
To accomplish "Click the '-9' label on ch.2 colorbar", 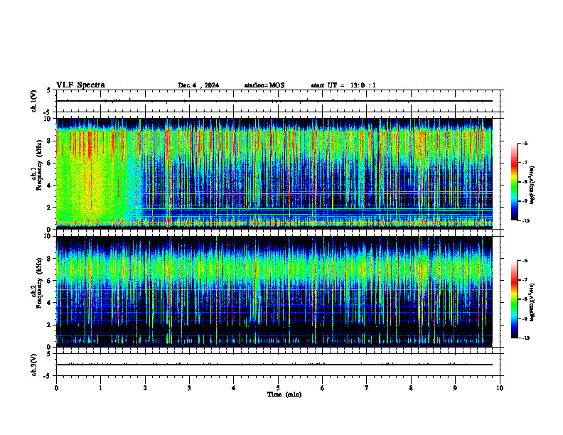I will pos(525,318).
